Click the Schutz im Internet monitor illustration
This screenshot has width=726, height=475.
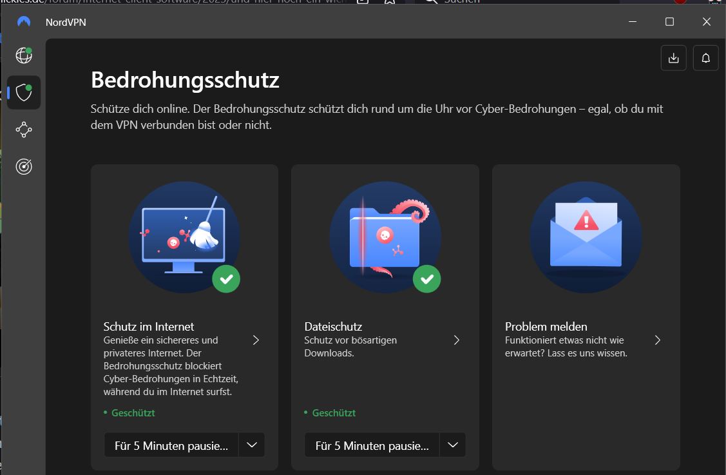pyautogui.click(x=184, y=237)
